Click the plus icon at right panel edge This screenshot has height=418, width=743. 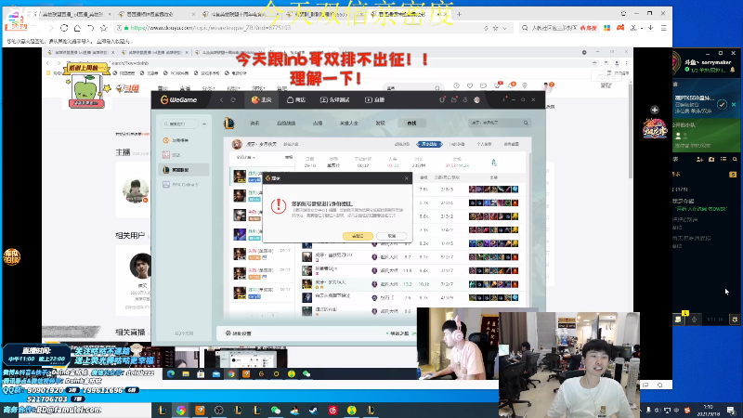pos(655,110)
